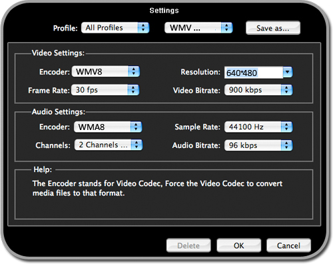Open the Sample Rate 44100 Hz dropdown
Image resolution: width=333 pixels, height=264 pixels.
(x=258, y=127)
